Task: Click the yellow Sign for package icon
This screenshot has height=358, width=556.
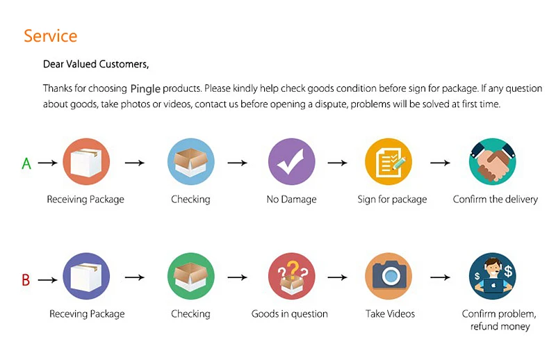Action: pyautogui.click(x=389, y=162)
